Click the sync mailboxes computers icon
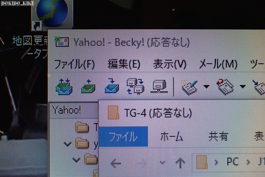Viewport: 265px width, 177px height. tap(135, 86)
